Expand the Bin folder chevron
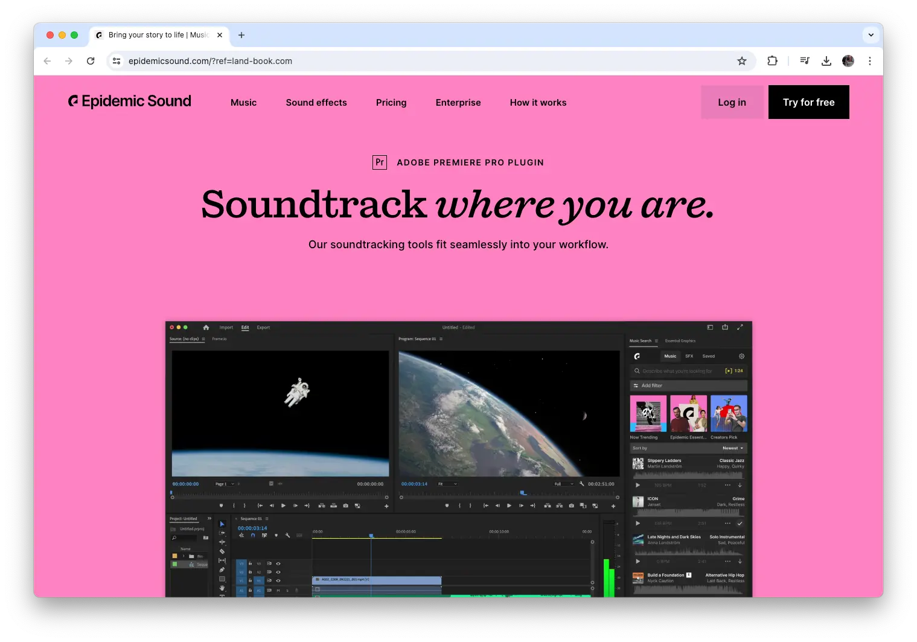Image resolution: width=917 pixels, height=642 pixels. coord(184,556)
